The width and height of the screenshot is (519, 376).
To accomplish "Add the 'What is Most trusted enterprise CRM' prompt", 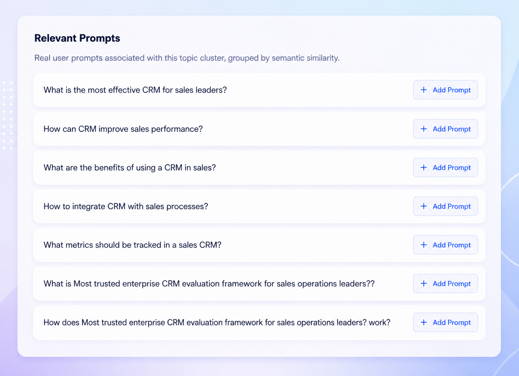I will click(445, 284).
